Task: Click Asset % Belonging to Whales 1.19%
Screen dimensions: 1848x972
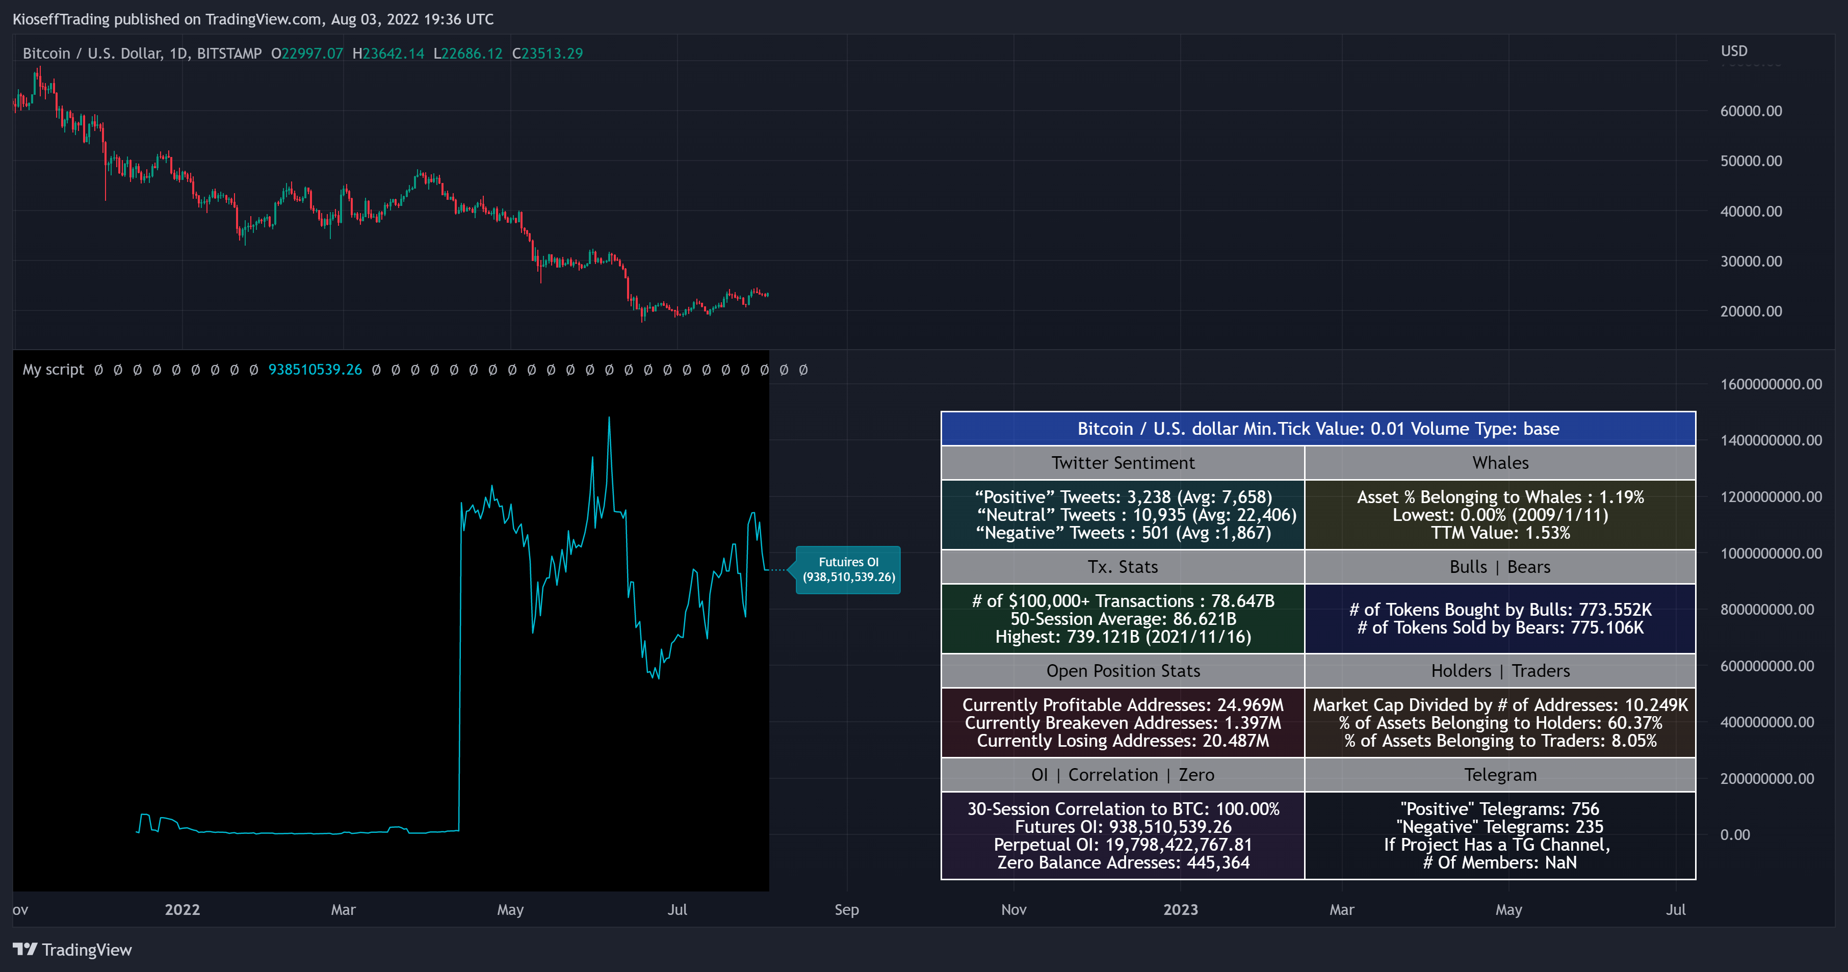Action: click(x=1500, y=497)
